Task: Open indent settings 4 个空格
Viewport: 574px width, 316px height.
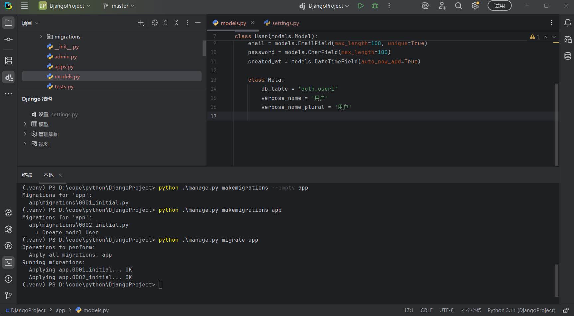Action: pyautogui.click(x=471, y=310)
